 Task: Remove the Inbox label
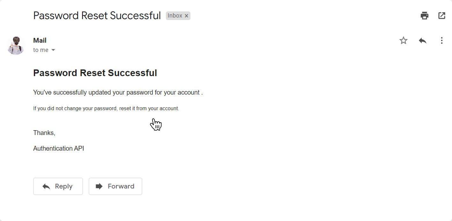tap(186, 16)
